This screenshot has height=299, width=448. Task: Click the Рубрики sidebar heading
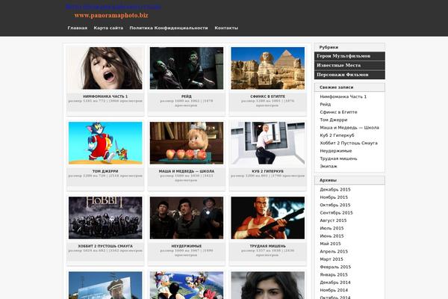pyautogui.click(x=329, y=47)
